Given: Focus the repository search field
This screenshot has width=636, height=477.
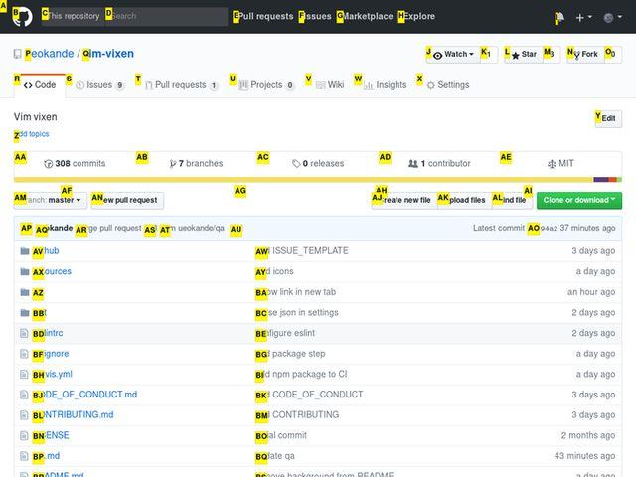Looking at the screenshot, I should click(x=166, y=16).
